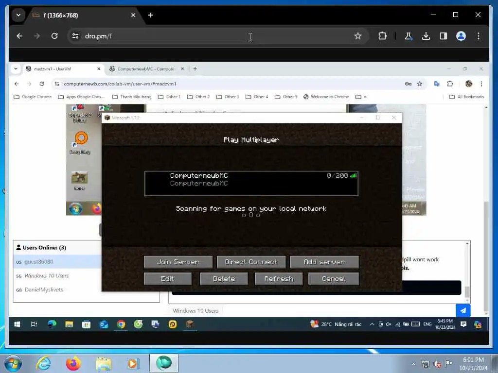
Task: Open the Other 1 bookmarks folder
Action: point(169,97)
